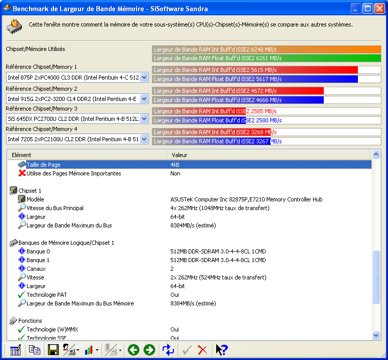Go back with the green left arrow

(x=134, y=350)
